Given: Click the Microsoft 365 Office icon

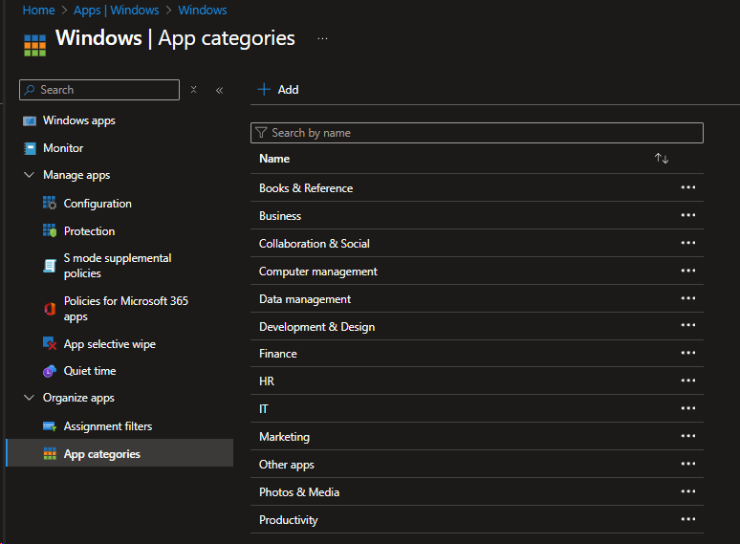Looking at the screenshot, I should pos(50,309).
